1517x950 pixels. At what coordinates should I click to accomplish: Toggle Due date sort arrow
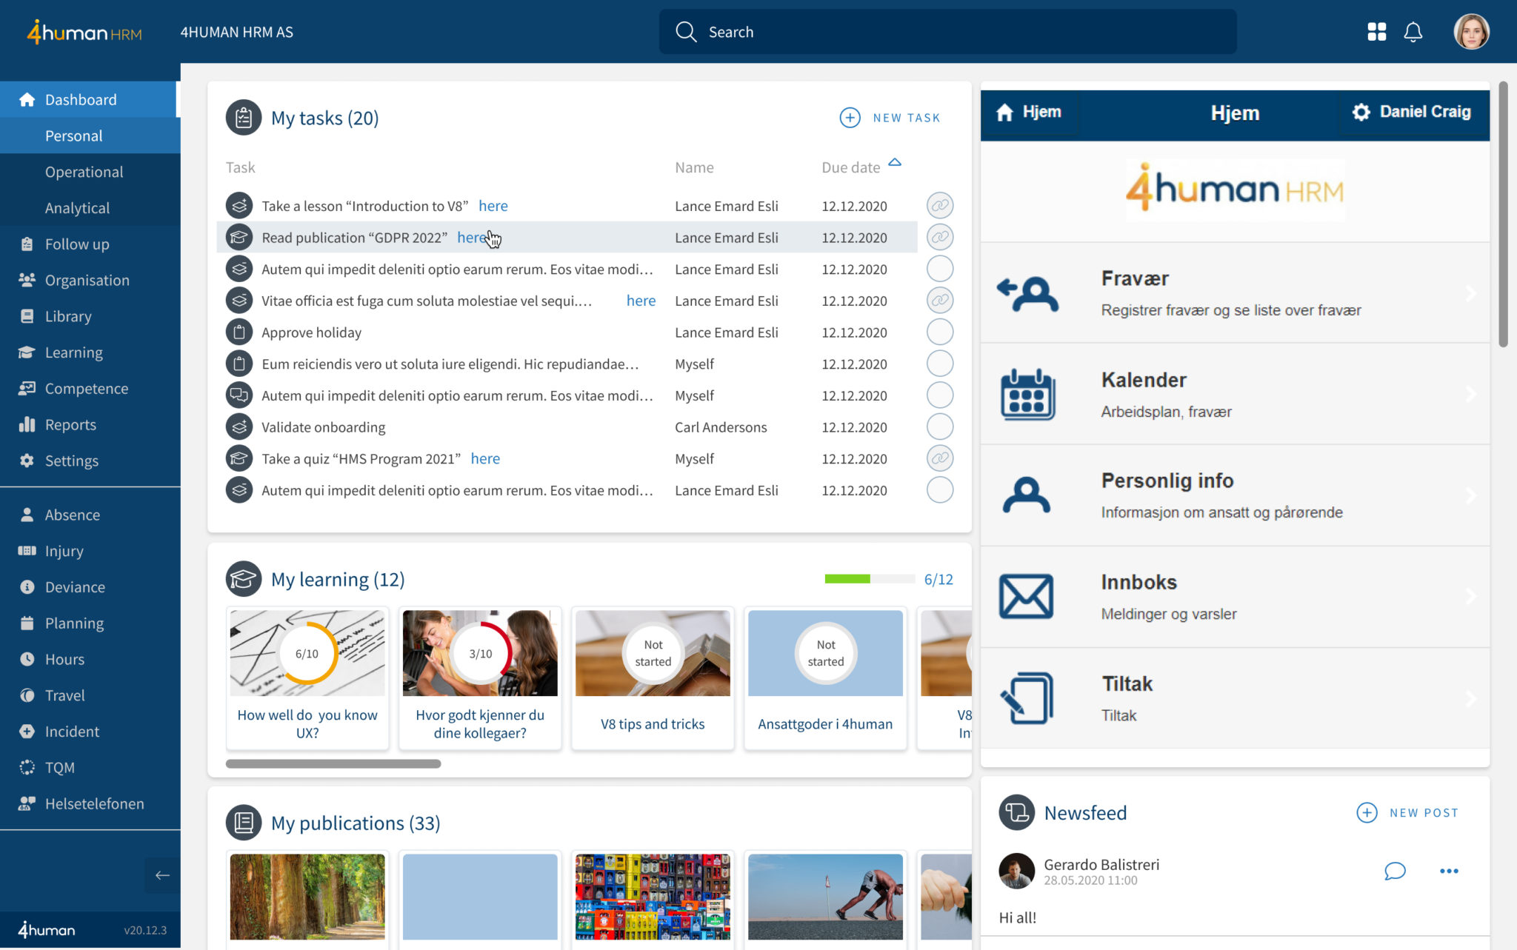[x=895, y=163]
